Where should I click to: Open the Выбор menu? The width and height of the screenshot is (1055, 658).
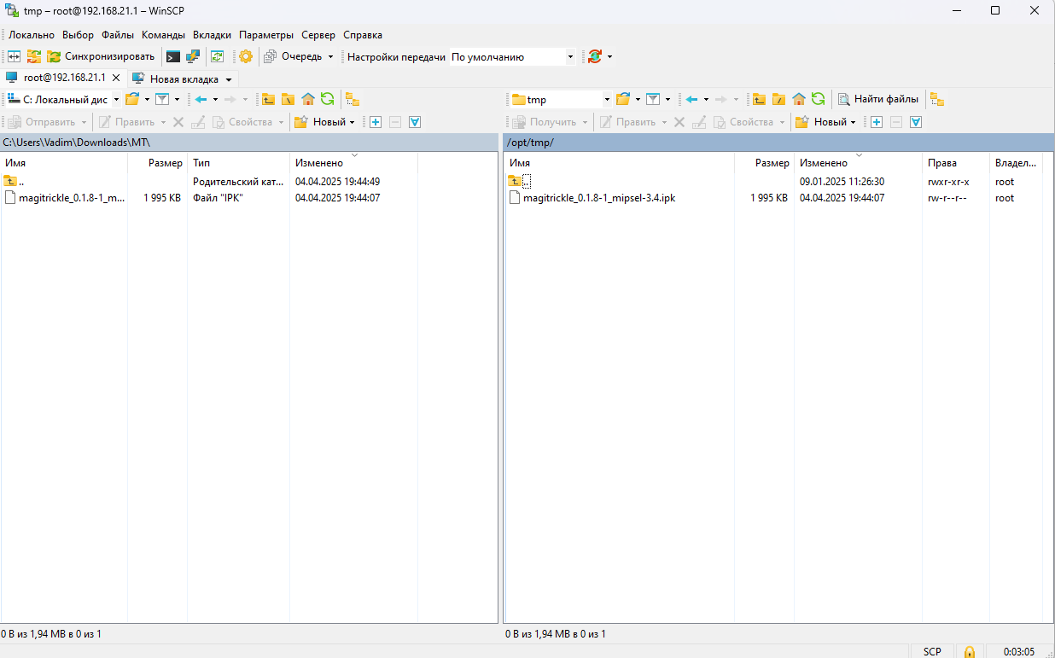pyautogui.click(x=78, y=35)
